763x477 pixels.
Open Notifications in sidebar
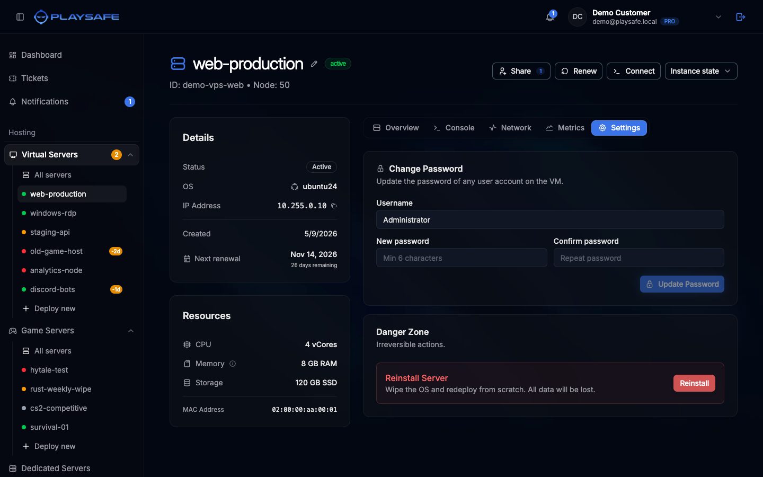click(72, 102)
